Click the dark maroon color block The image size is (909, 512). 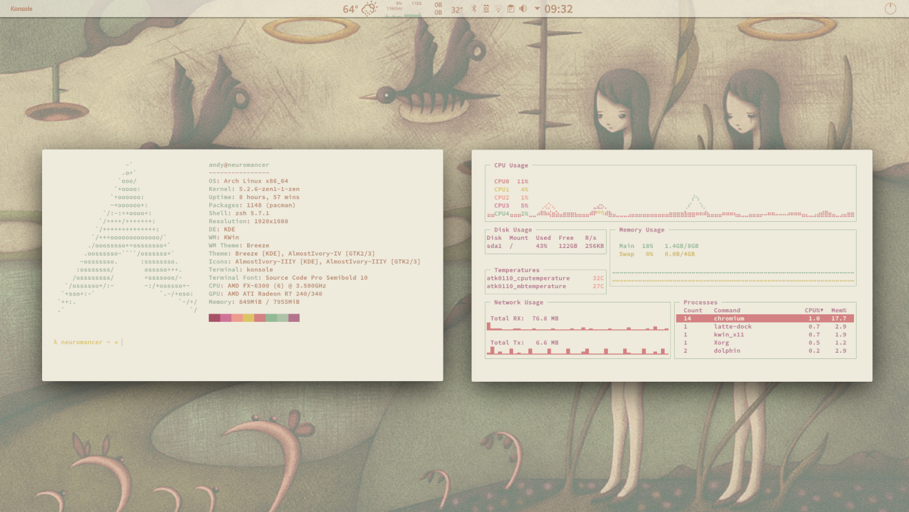tap(214, 318)
